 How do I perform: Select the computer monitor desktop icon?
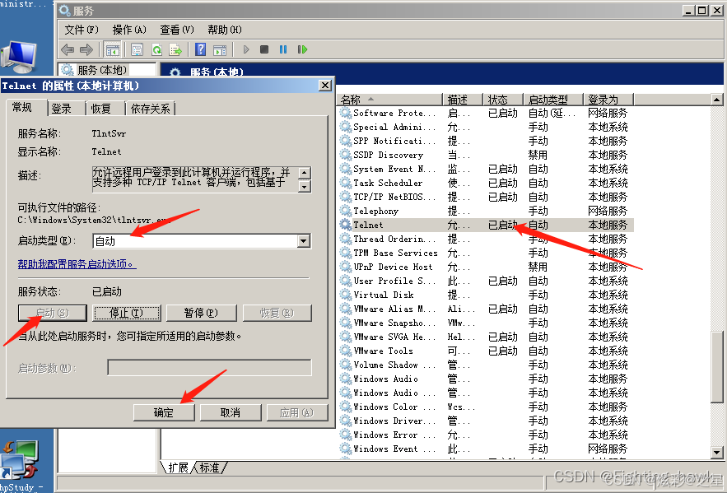[x=19, y=57]
